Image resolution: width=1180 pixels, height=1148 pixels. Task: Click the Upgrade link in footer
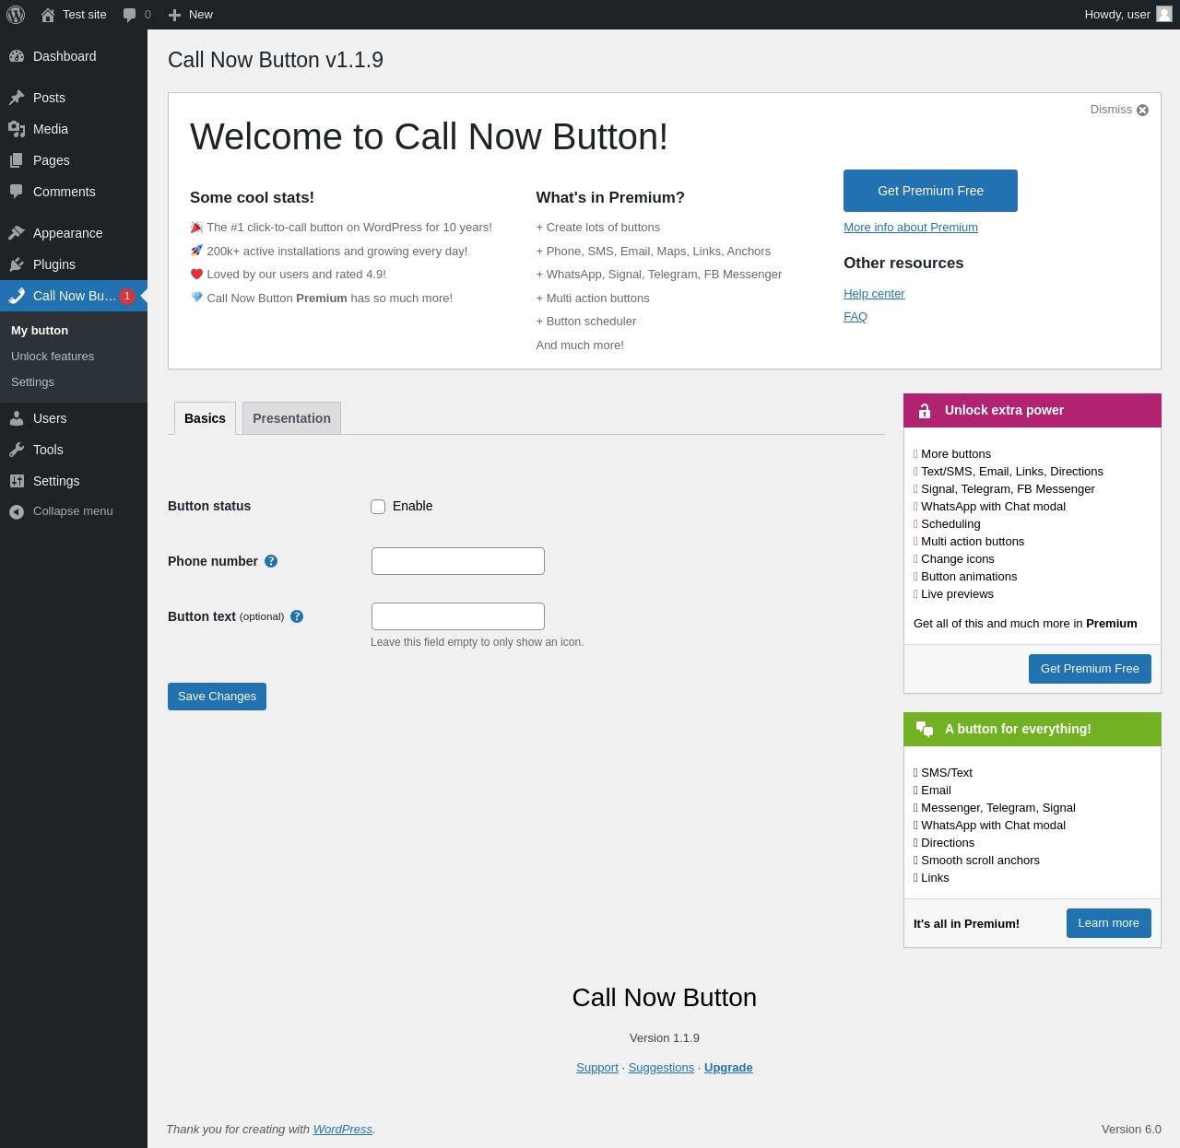[728, 1068]
